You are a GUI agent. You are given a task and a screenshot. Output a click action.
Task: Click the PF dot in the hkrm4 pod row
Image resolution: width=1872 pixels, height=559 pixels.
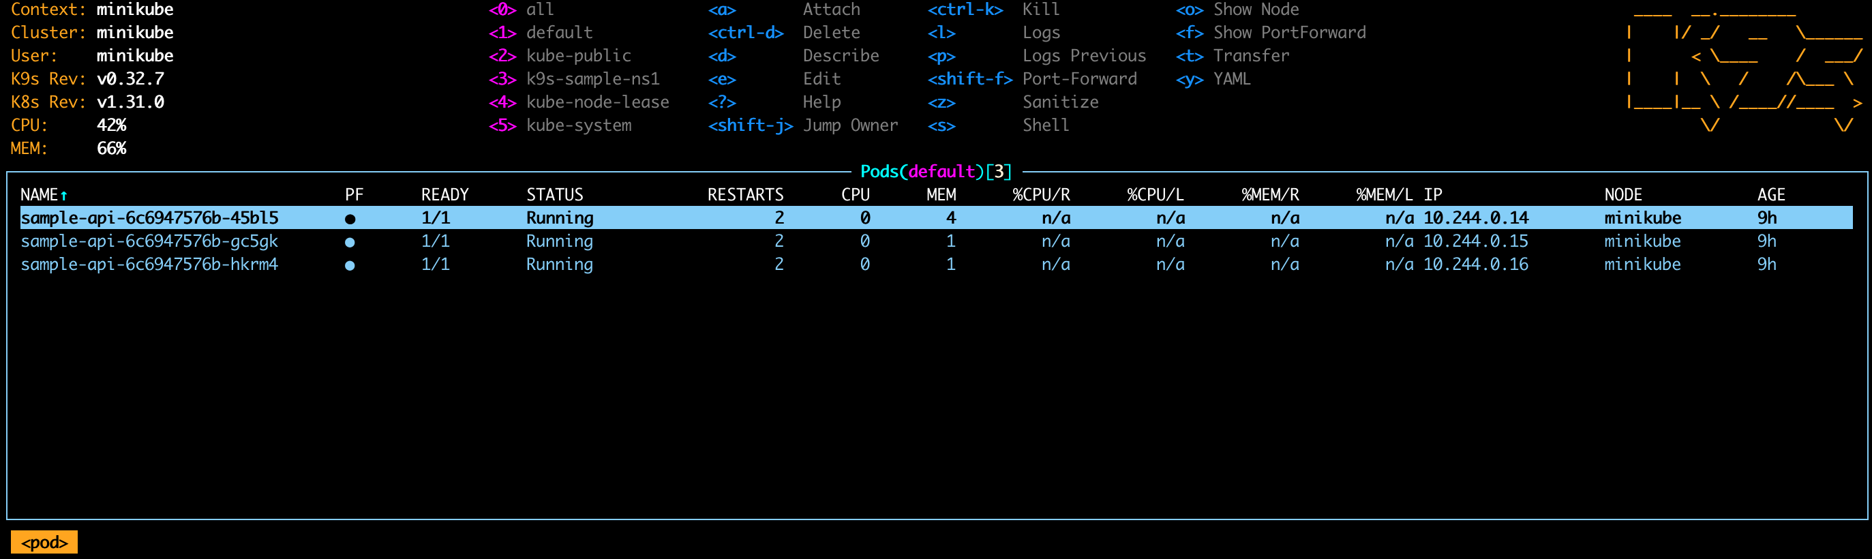pyautogui.click(x=350, y=265)
